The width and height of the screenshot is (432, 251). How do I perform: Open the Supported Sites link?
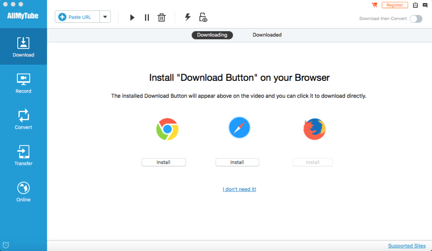tap(407, 246)
